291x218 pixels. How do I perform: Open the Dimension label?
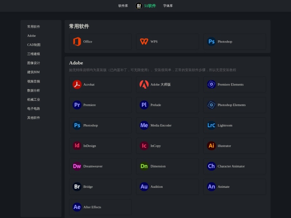click(158, 166)
